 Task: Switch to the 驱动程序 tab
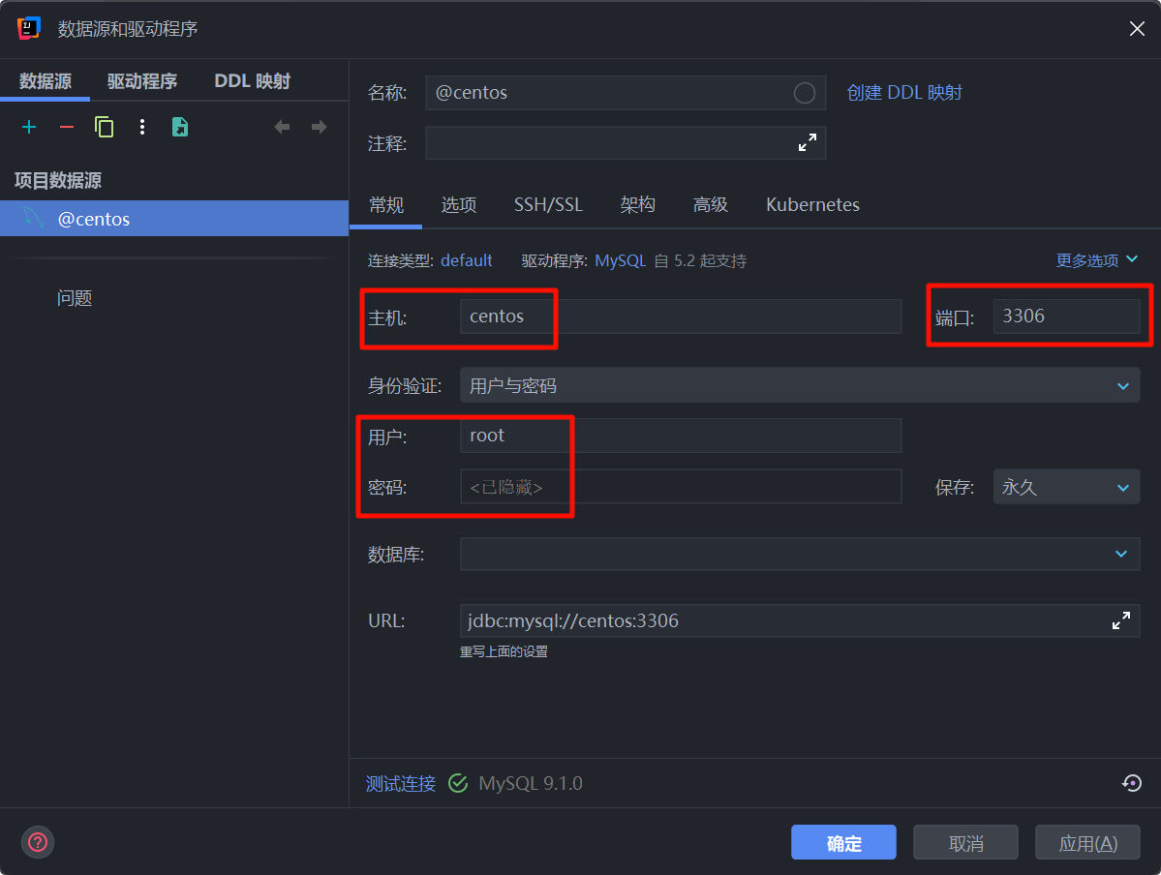[x=142, y=80]
